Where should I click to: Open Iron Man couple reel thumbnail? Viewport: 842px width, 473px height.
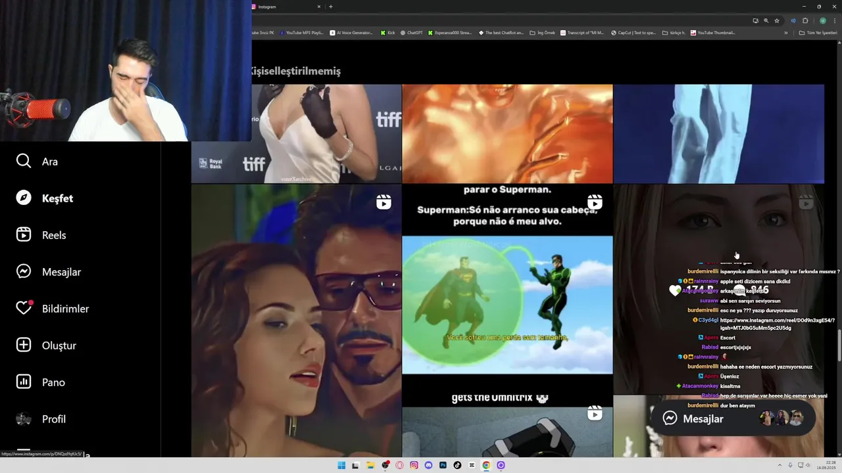pyautogui.click(x=296, y=321)
